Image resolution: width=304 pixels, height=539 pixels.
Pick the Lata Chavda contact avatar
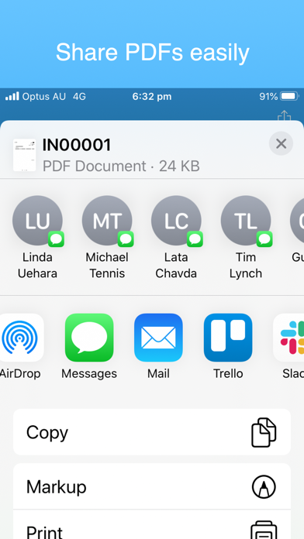click(x=176, y=221)
